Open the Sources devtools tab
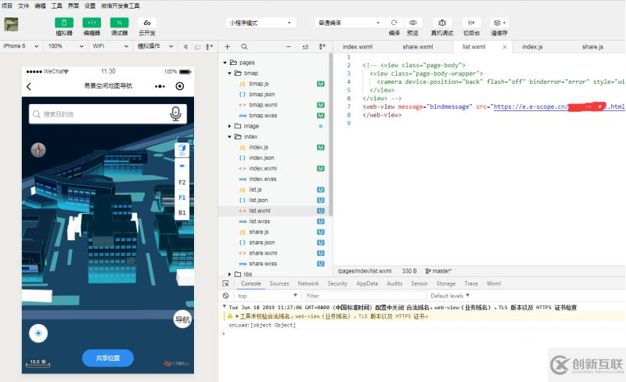This screenshot has height=382, width=626. [x=279, y=283]
